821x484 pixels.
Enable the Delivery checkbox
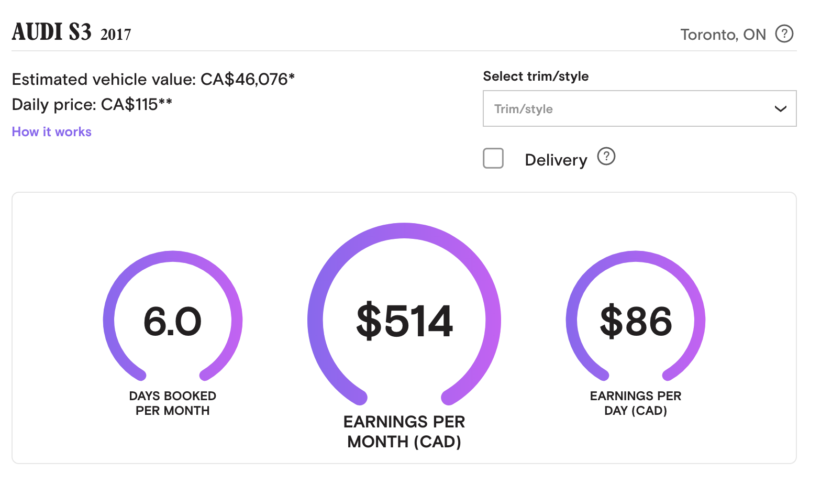pyautogui.click(x=493, y=158)
